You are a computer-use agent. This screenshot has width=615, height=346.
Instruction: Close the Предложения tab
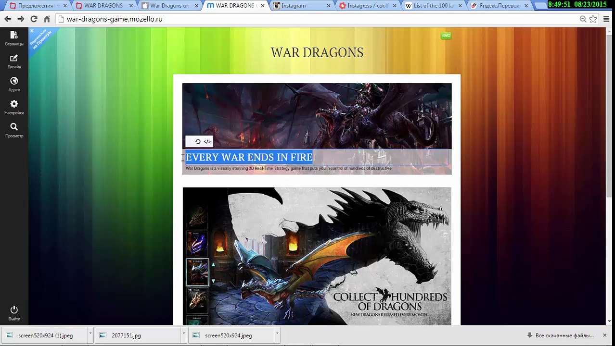(64, 6)
